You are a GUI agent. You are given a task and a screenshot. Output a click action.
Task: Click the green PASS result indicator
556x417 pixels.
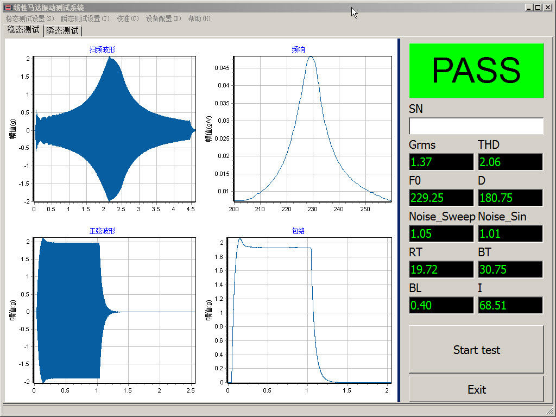[x=476, y=71]
